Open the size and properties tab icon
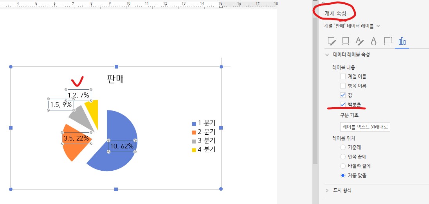This screenshot has height=204, width=429. tap(388, 42)
